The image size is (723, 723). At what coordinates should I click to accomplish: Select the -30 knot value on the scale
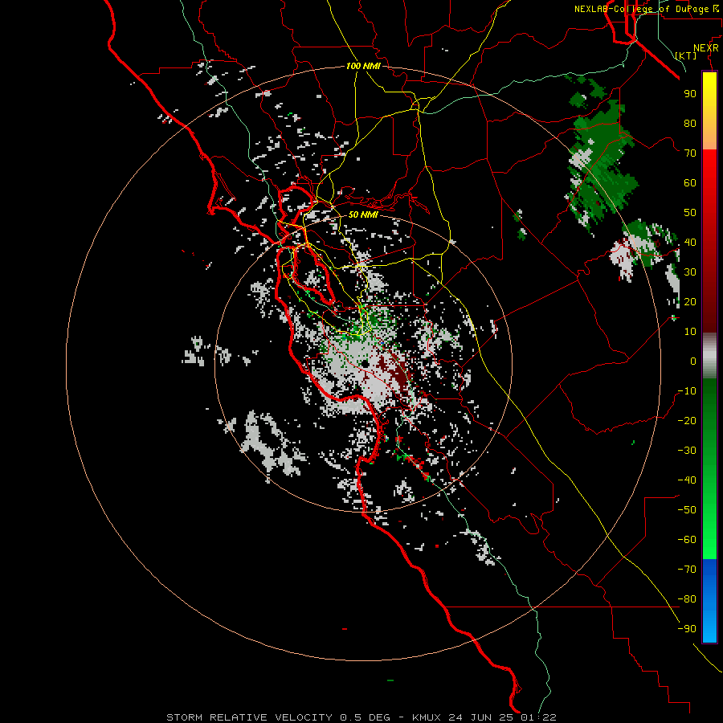coord(687,451)
